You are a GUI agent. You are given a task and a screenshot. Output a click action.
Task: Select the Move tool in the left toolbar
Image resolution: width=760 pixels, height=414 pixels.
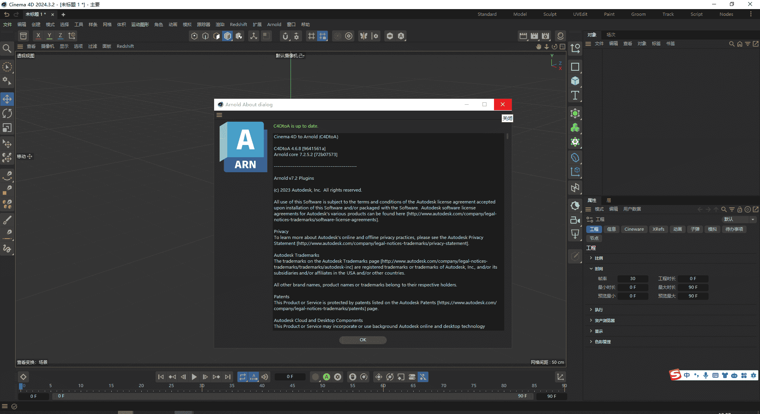tap(7, 99)
